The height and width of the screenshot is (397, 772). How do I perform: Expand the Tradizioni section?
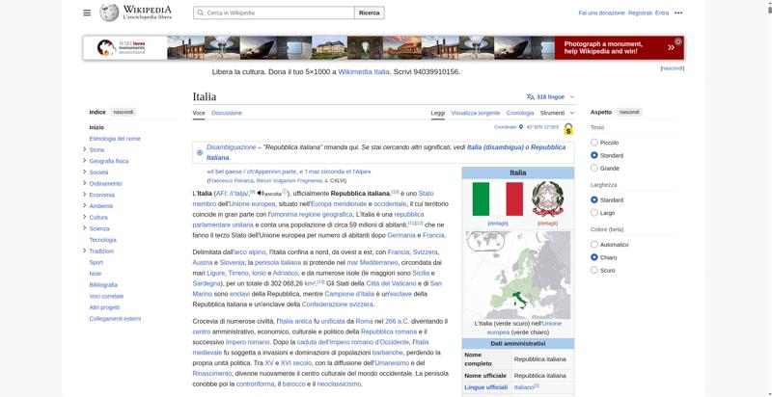[x=85, y=251]
